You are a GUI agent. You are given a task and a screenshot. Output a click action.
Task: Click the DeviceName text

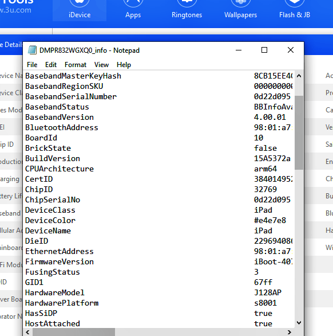pos(48,230)
